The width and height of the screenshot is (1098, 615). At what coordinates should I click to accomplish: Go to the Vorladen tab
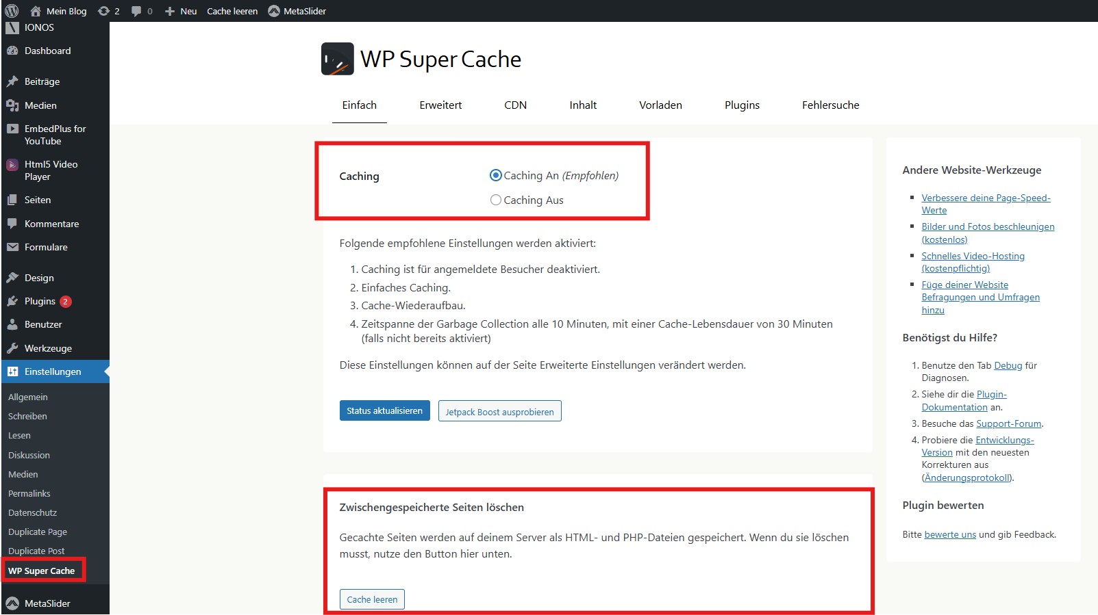pos(661,105)
